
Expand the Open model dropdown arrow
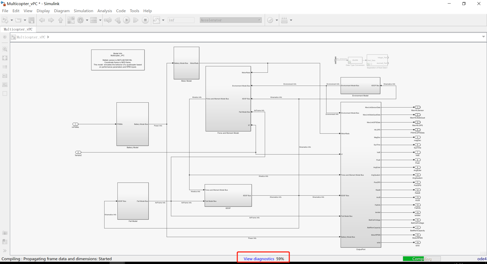[25, 20]
